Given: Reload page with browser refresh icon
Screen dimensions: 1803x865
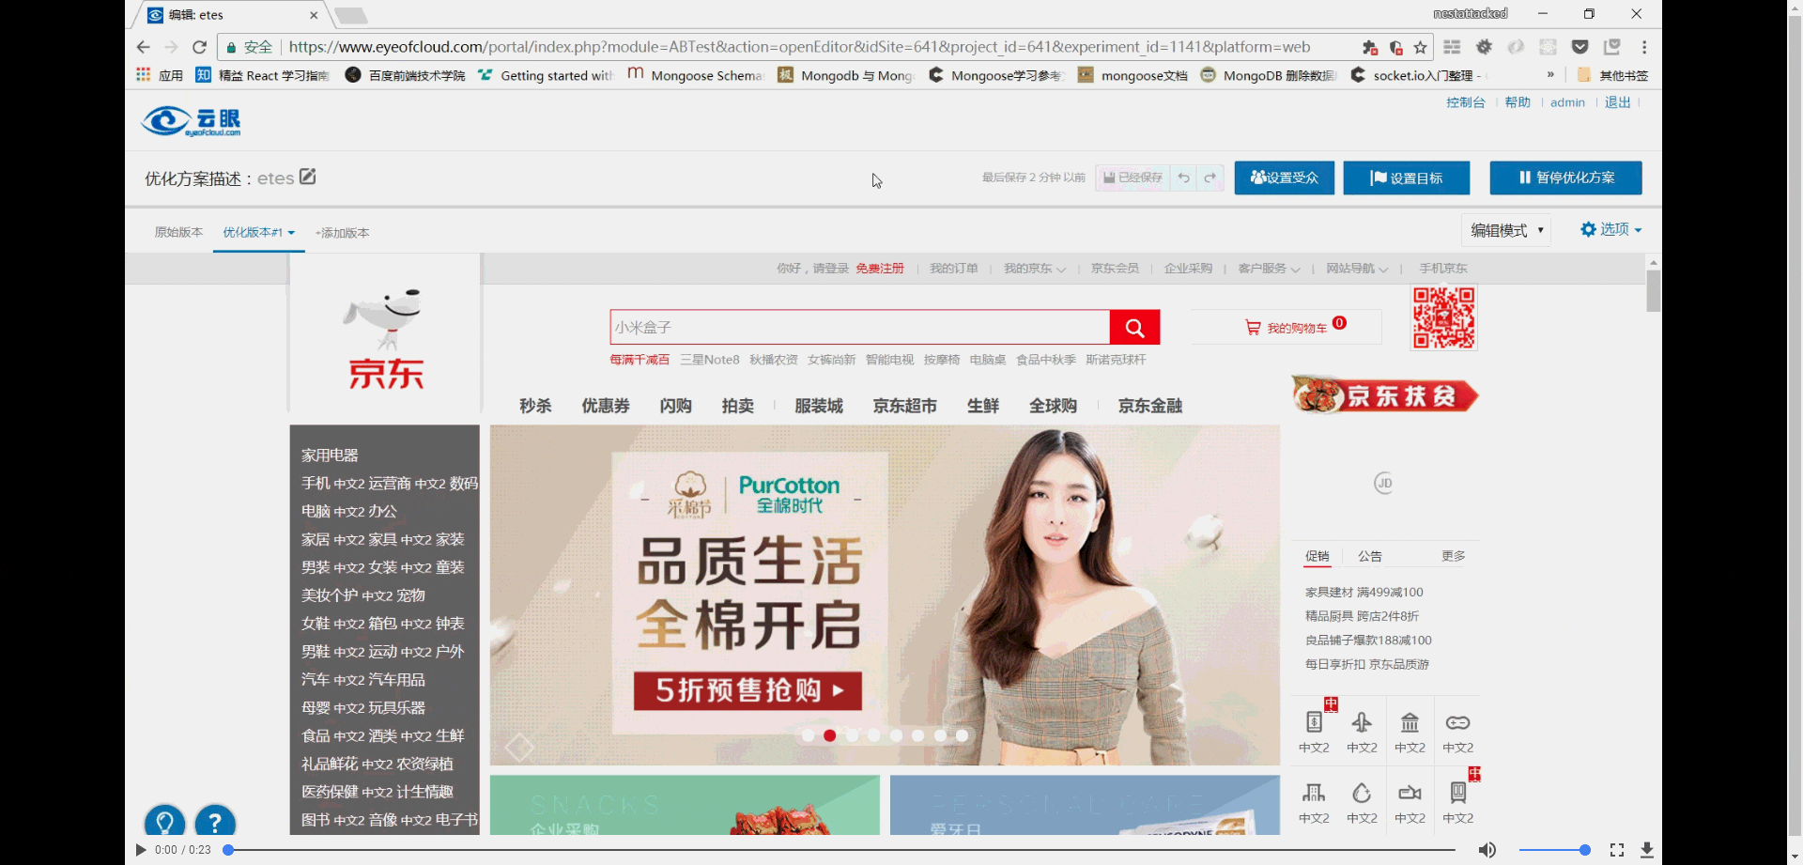Looking at the screenshot, I should click(x=199, y=47).
